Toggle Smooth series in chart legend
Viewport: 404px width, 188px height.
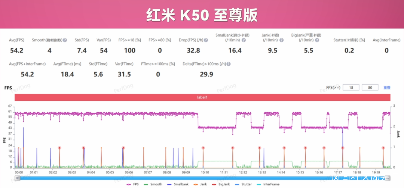[153, 184]
